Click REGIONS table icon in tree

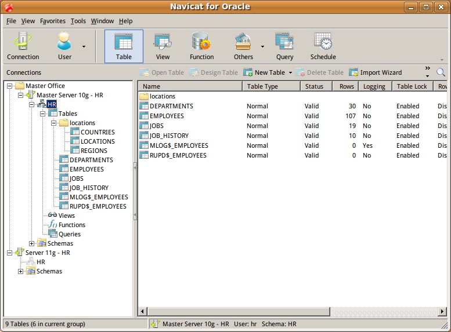[x=75, y=150]
